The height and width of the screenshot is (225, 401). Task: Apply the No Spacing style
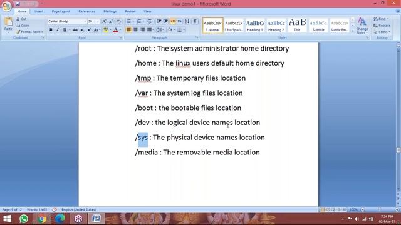tap(234, 26)
